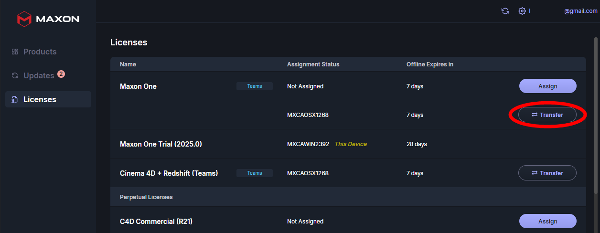Click the Assignment Status column header
Viewport: 600px width, 233px height.
(x=313, y=64)
